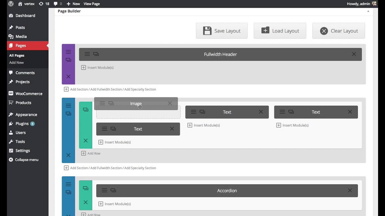385x216 pixels.
Task: Clone the blue section containing Text modules
Action: point(68,114)
